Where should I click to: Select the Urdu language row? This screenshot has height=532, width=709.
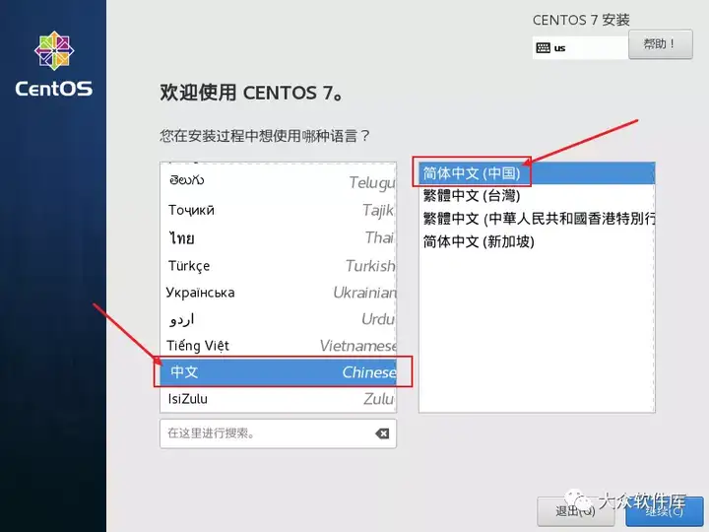(x=278, y=319)
